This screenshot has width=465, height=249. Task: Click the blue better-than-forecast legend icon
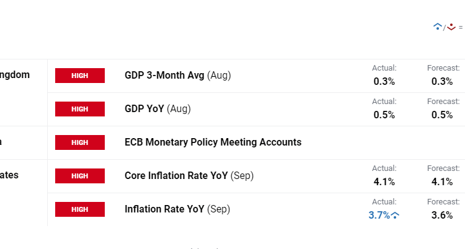pyautogui.click(x=437, y=27)
